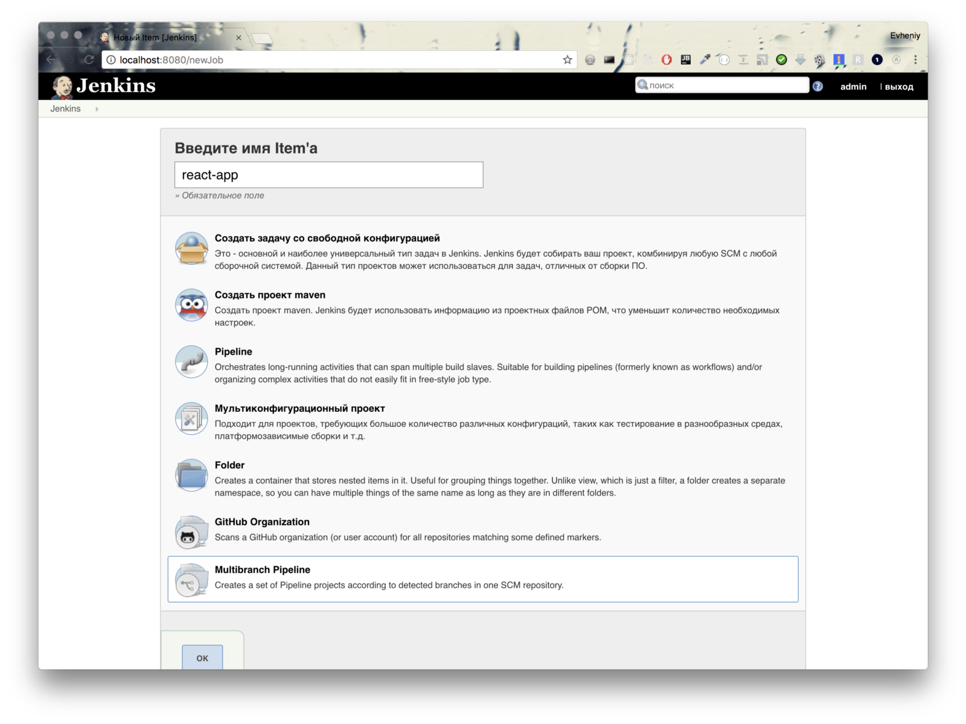
Task: Select the Multibranch Pipeline icon
Action: 191,580
